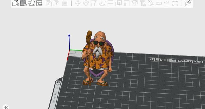This screenshot has height=109, width=205.
Task: Click the upper icon on the plate's side strip
Action: click(x=58, y=82)
